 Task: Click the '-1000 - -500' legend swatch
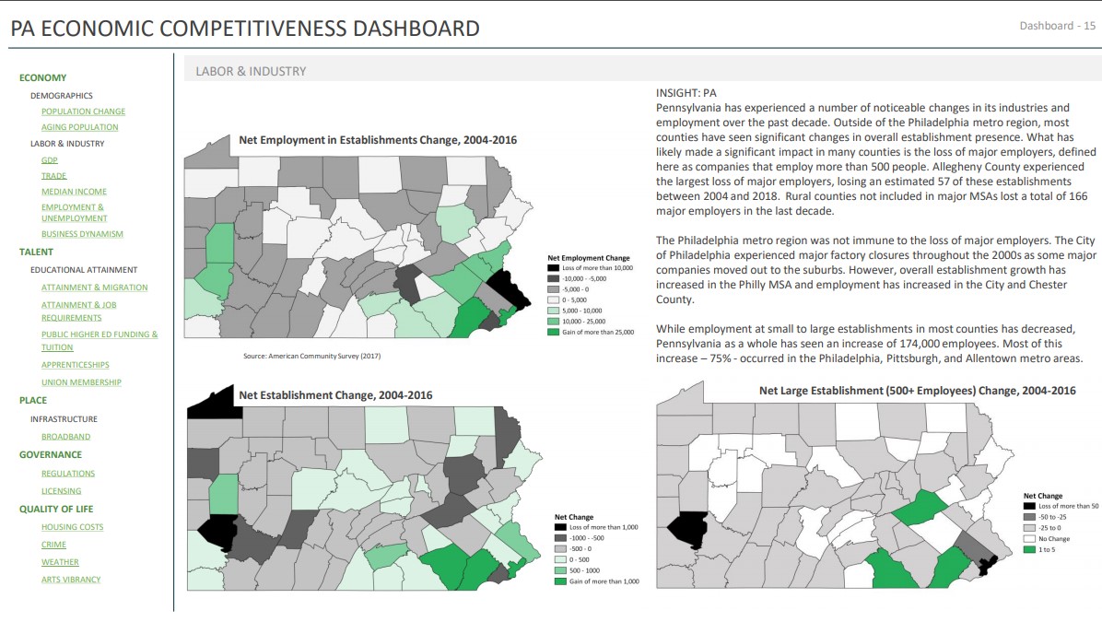click(x=560, y=537)
